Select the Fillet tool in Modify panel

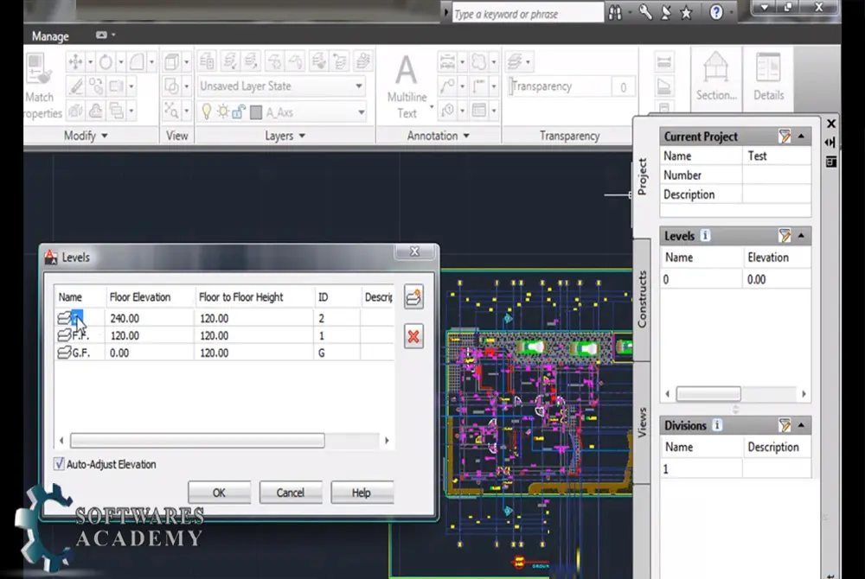(x=137, y=61)
